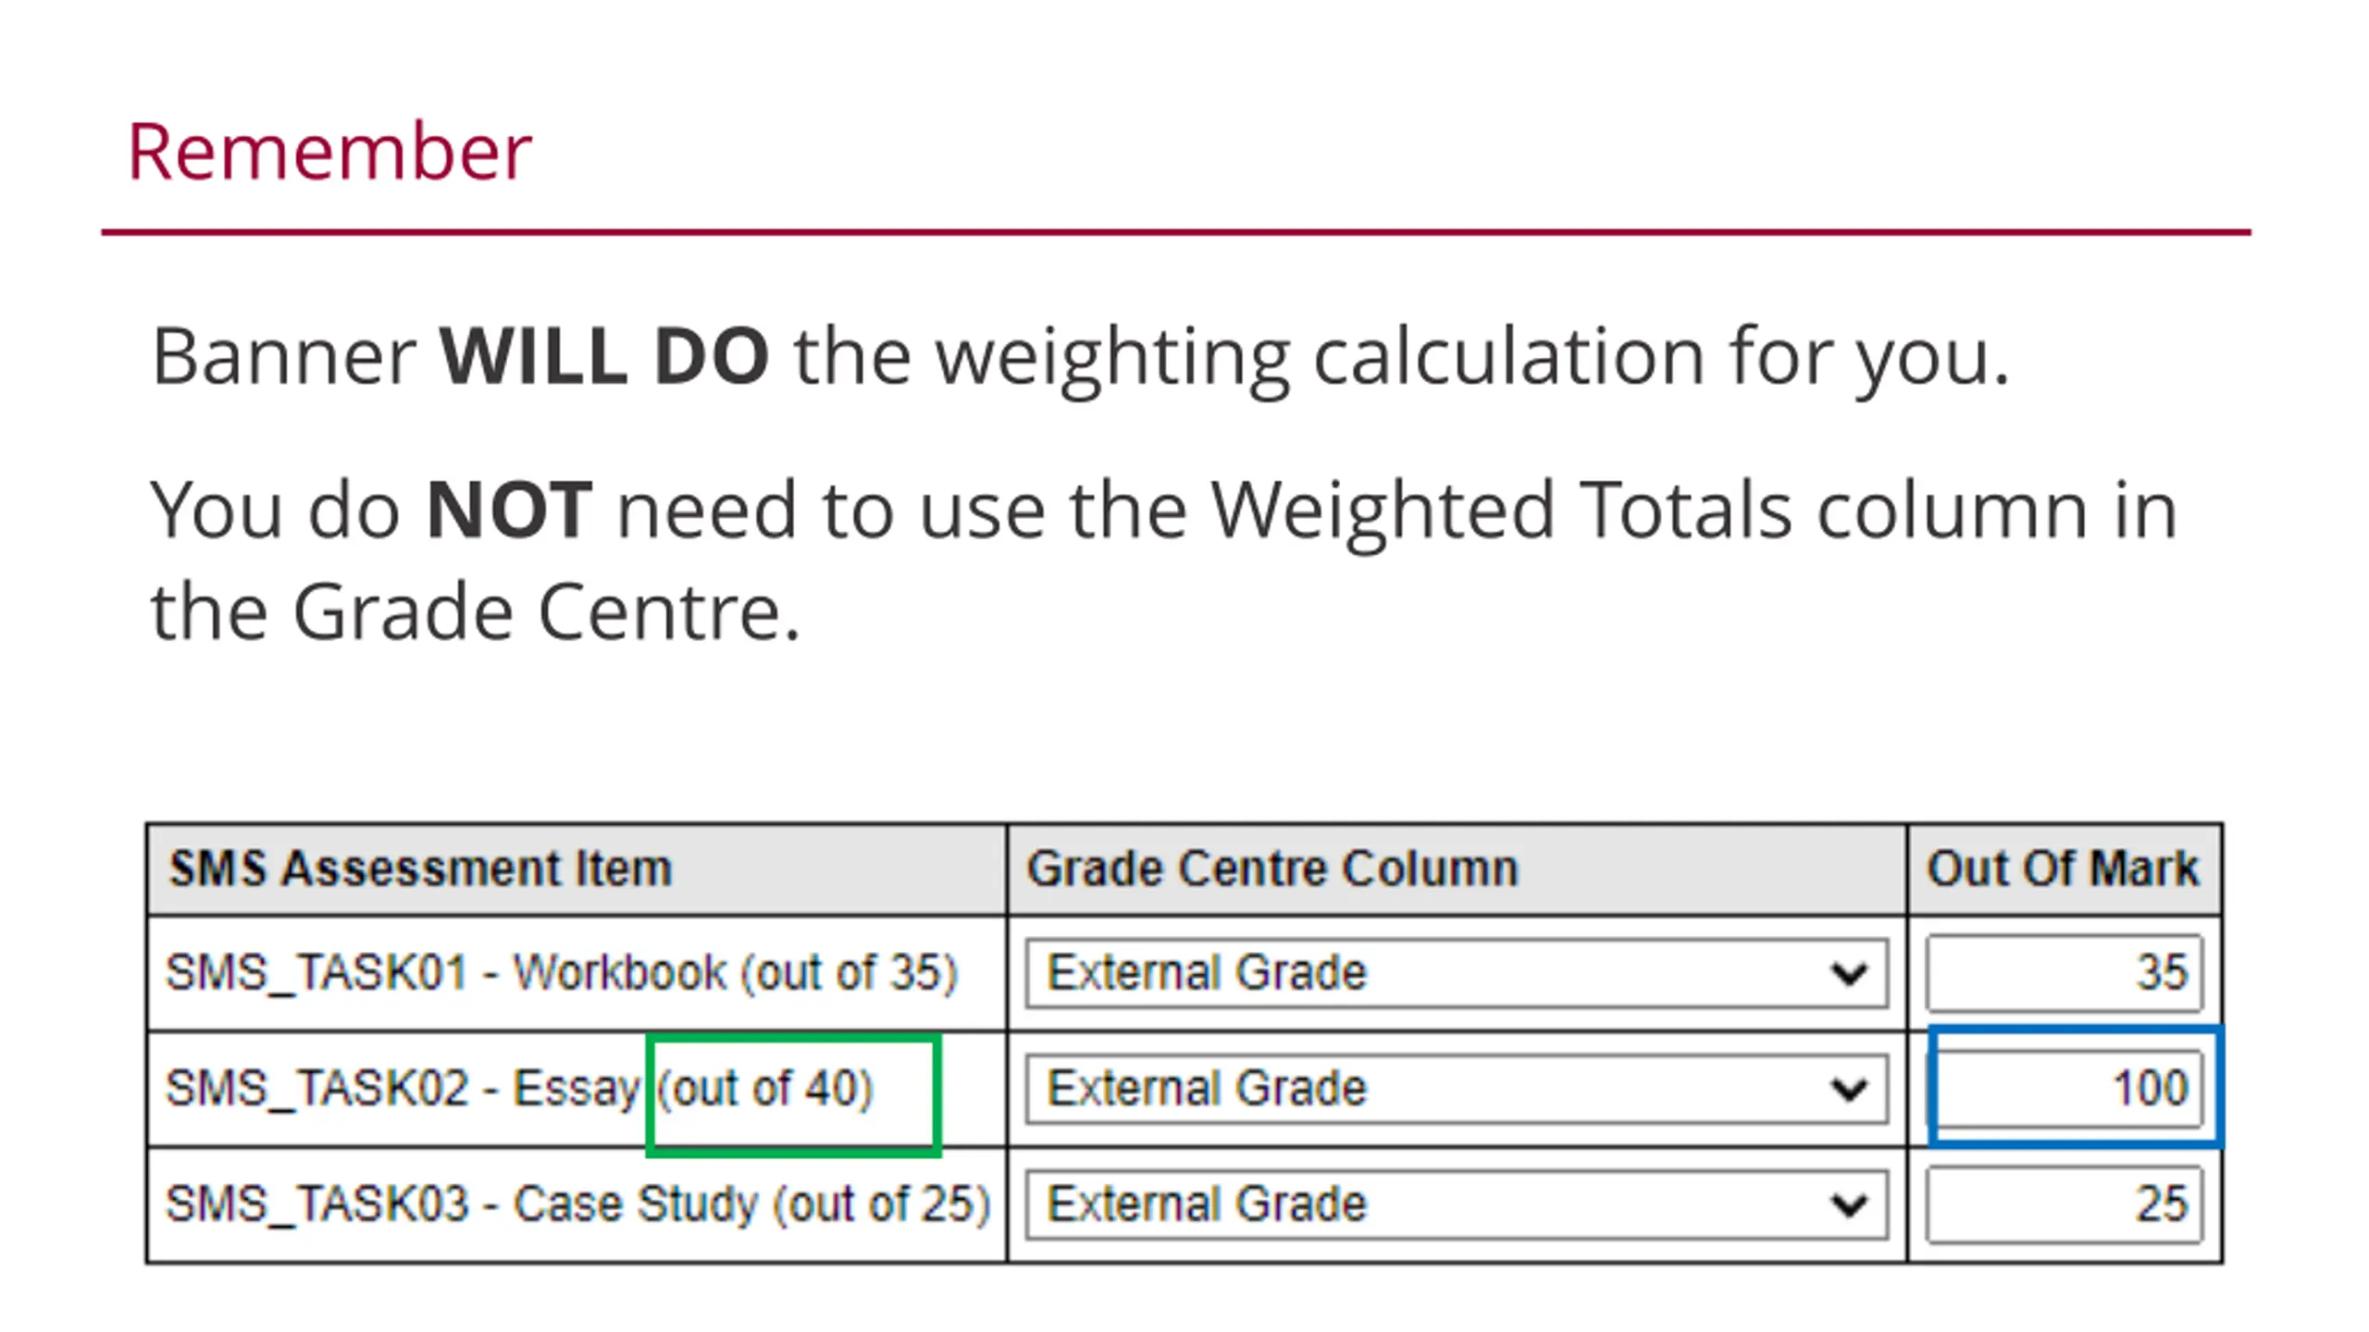Click the Remember slide heading

coord(329,151)
